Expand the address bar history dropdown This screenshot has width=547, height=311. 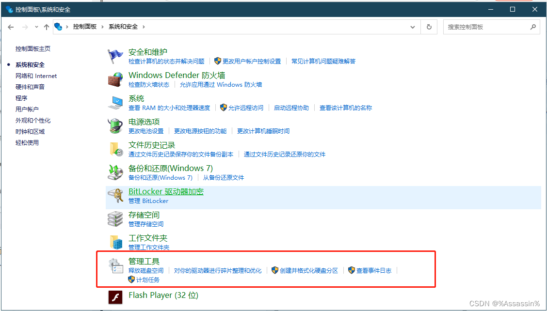pos(413,27)
